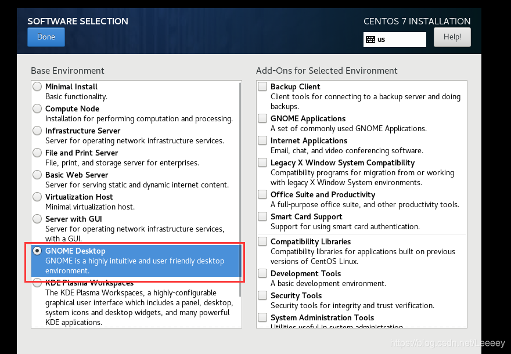This screenshot has width=511, height=354.
Task: Select the Minimal Install radio button
Action: pyautogui.click(x=37, y=86)
